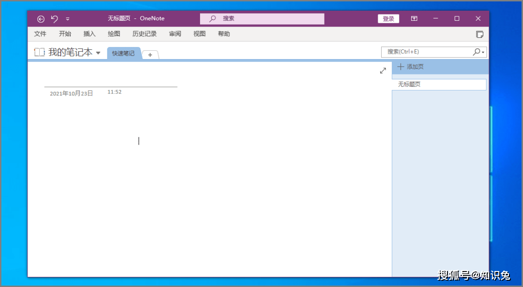The height and width of the screenshot is (287, 523).
Task: Click the notebook icon beside 我的笔记本
Action: pyautogui.click(x=39, y=52)
